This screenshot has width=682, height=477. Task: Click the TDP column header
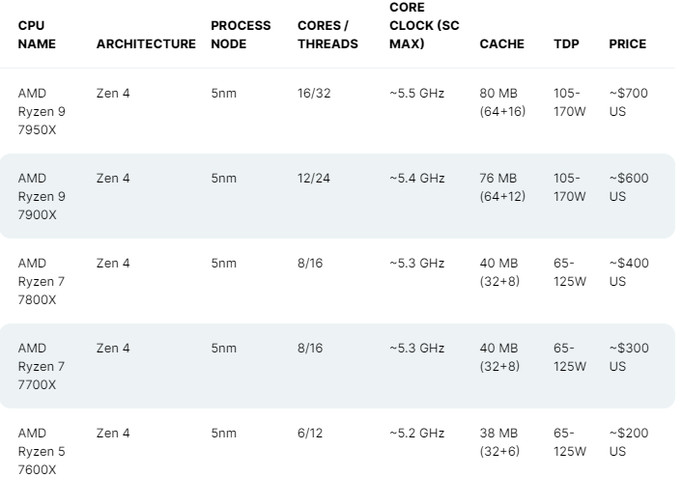click(566, 43)
